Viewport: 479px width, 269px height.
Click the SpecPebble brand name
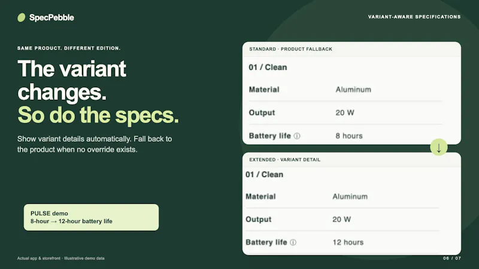click(51, 18)
